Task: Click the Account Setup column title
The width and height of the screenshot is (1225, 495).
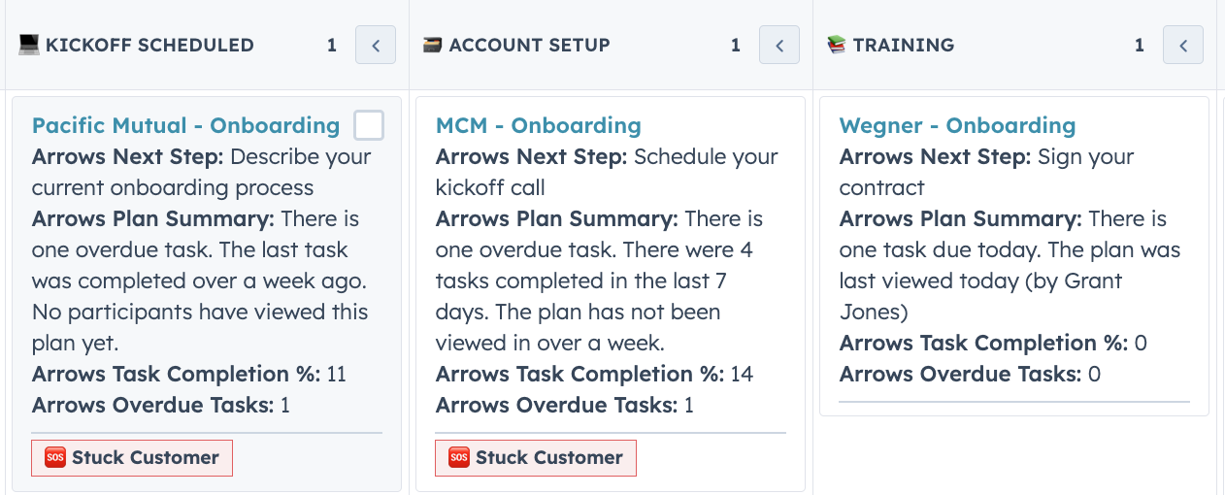Action: click(x=530, y=45)
